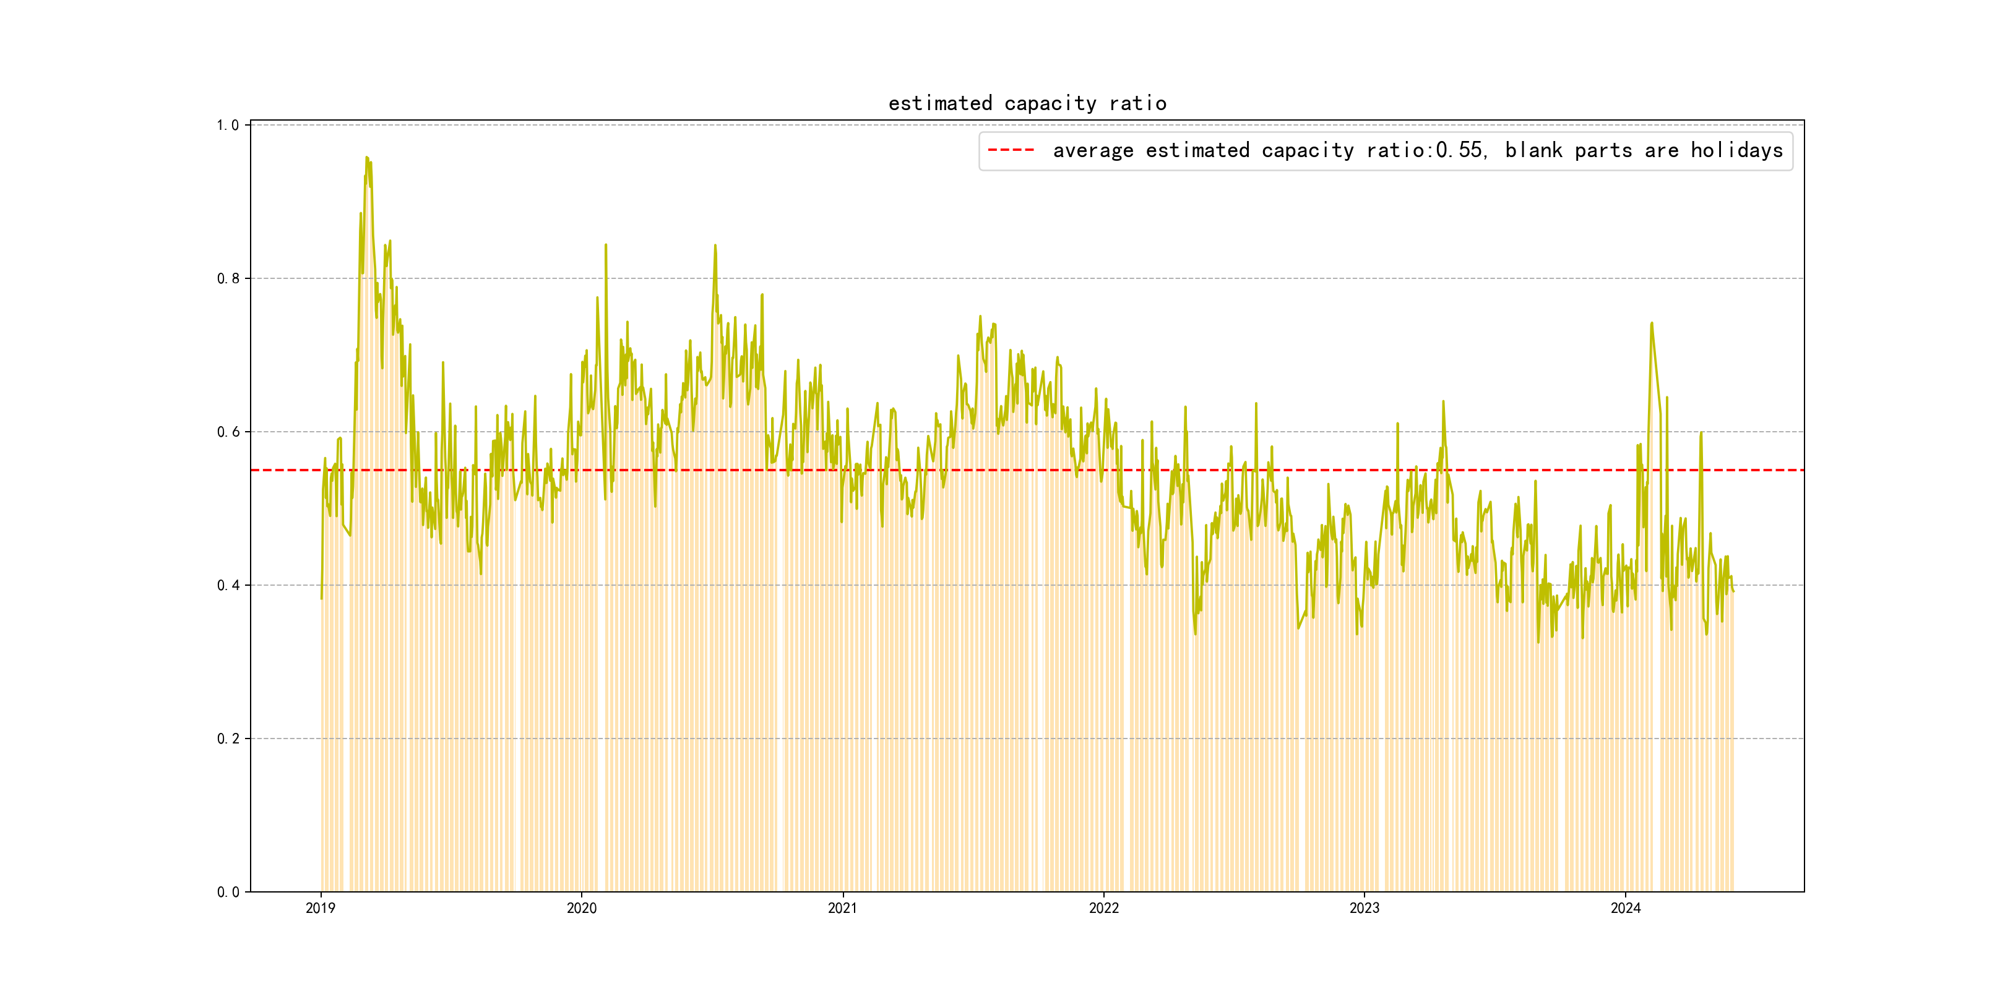This screenshot has height=1002, width=2005.
Task: Click the 2024 x-axis tick label
Action: tap(1625, 908)
